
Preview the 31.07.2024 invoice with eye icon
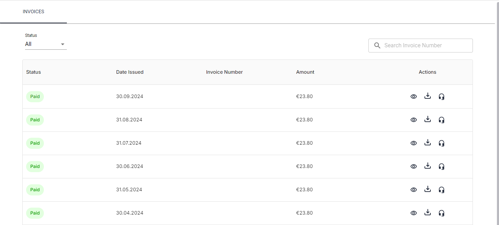coord(413,143)
